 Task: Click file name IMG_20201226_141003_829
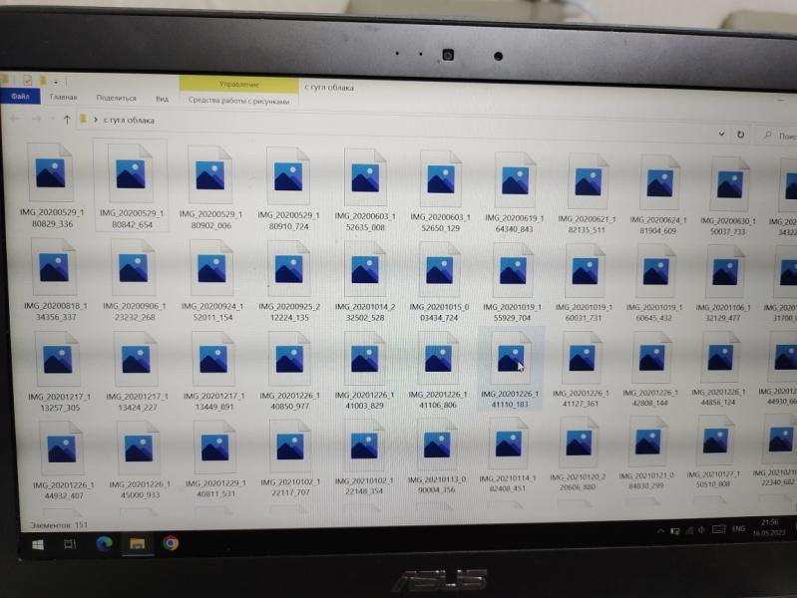coord(364,400)
